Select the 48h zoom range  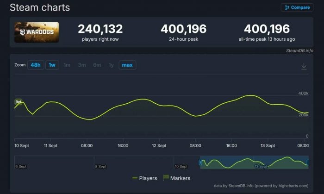click(36, 65)
